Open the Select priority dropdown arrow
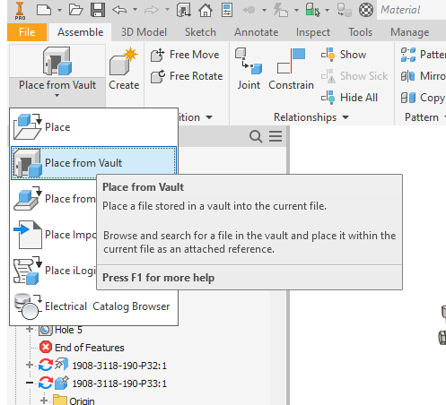The image size is (446, 405). (x=327, y=10)
